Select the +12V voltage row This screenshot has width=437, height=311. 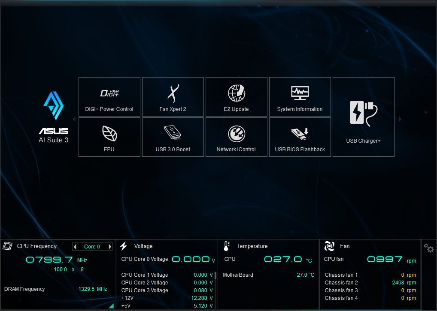[x=167, y=298]
